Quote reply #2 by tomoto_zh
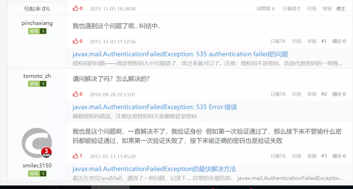This screenshot has height=189, width=353. click(296, 94)
